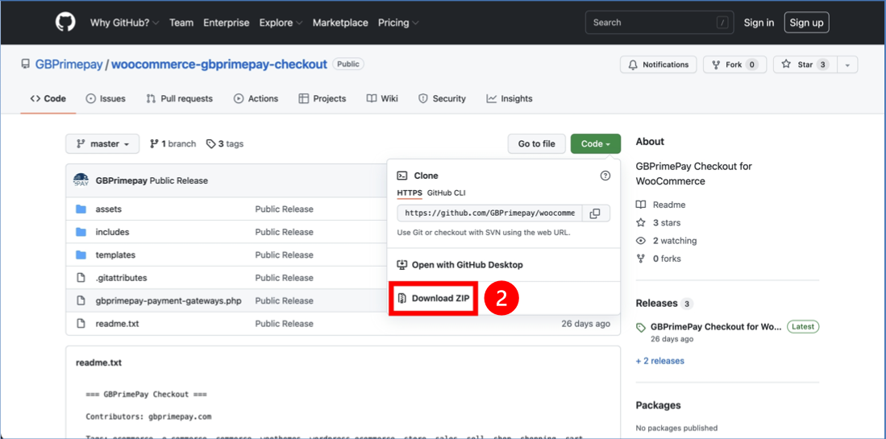Click the GBPrimepay commit avatar
Image resolution: width=886 pixels, height=439 pixels.
coord(81,180)
